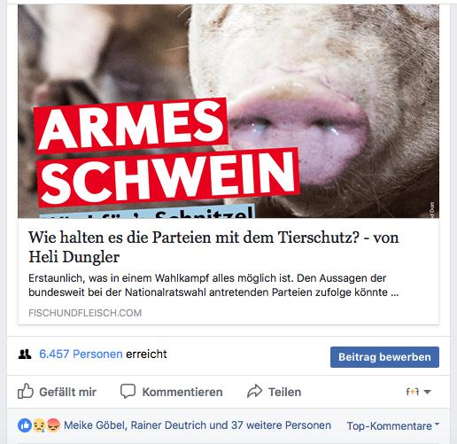Click the share arrow icon

[254, 391]
